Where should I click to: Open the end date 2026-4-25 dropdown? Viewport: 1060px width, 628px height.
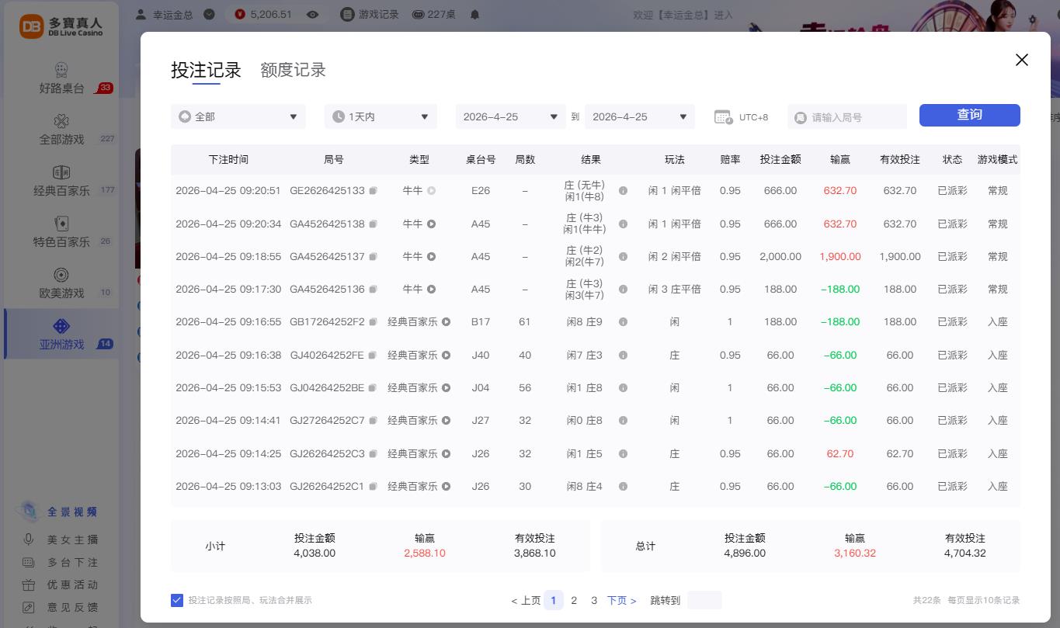(x=640, y=116)
